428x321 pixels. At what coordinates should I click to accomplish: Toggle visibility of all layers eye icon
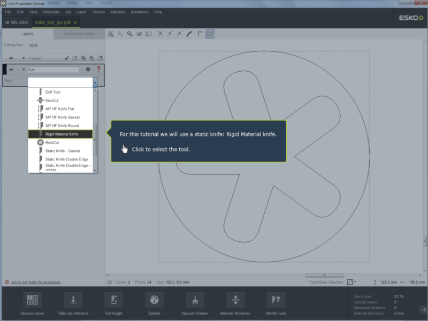pos(11,58)
